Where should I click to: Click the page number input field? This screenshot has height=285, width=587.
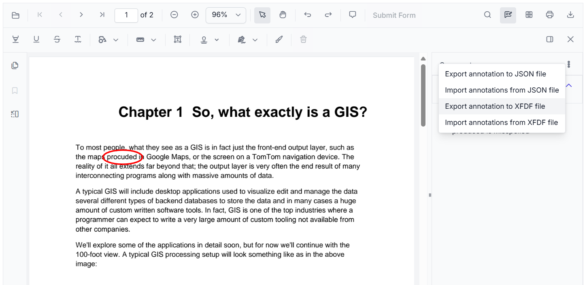[x=126, y=15]
